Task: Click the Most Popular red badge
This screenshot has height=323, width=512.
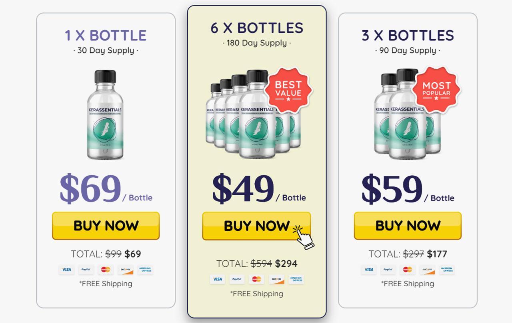Action: click(x=436, y=90)
